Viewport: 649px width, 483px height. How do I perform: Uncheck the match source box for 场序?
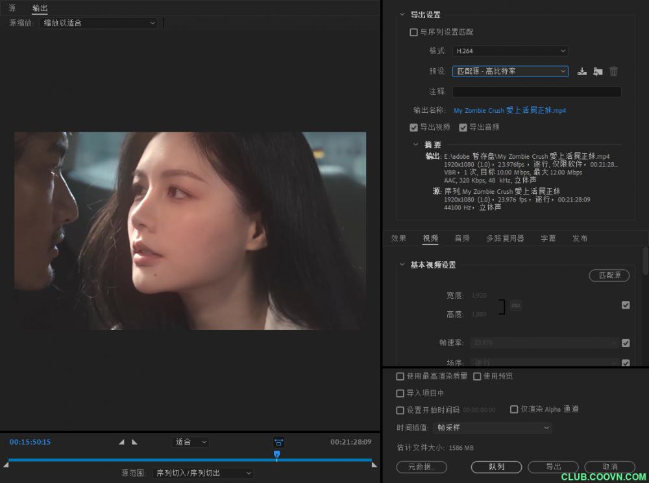(x=626, y=362)
